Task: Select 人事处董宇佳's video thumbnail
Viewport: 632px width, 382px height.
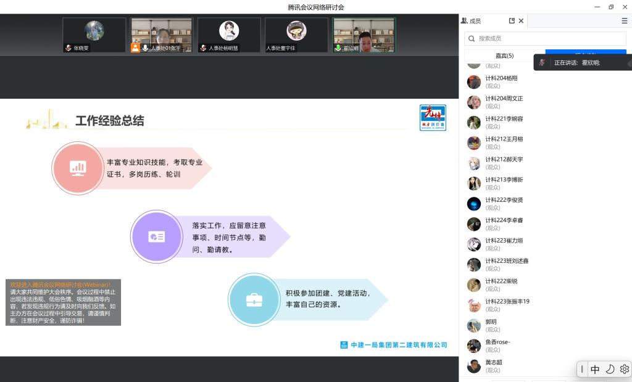Action: [296, 35]
